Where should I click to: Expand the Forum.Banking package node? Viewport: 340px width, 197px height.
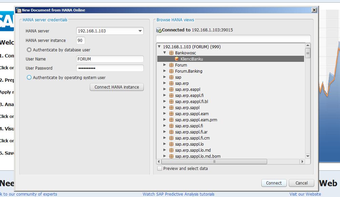pos(165,71)
